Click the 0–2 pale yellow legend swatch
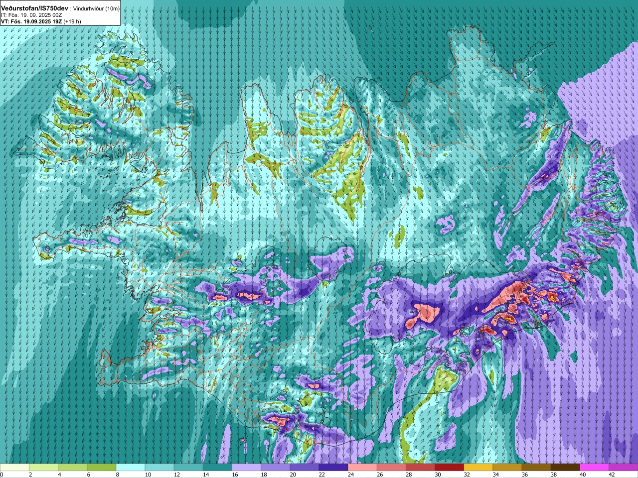Image resolution: width=638 pixels, height=478 pixels. (x=15, y=468)
